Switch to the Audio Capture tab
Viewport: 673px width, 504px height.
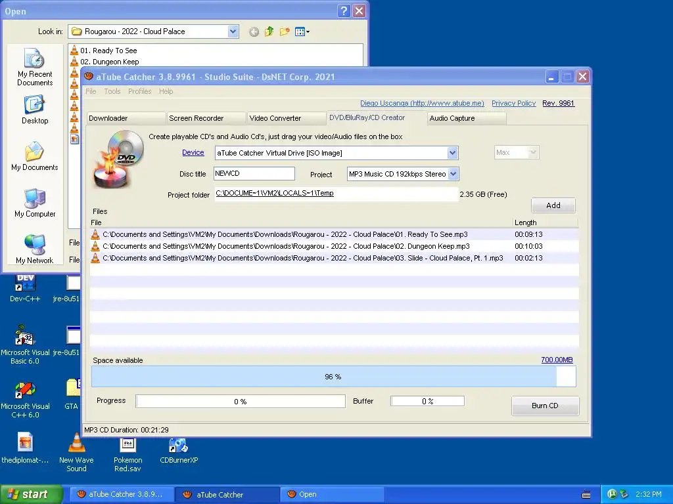point(467,118)
